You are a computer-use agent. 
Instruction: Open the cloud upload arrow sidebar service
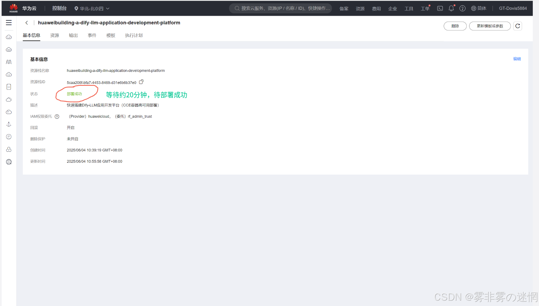pyautogui.click(x=9, y=74)
